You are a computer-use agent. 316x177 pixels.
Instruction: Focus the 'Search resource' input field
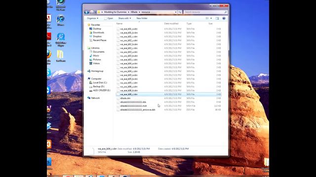pyautogui.click(x=204, y=12)
